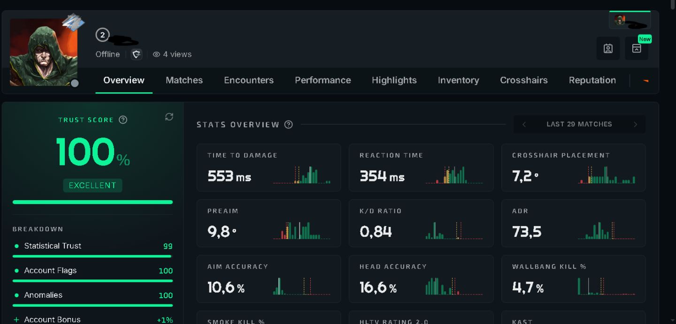This screenshot has width=676, height=324.
Task: Open the archive button with New badge
Action: point(637,48)
